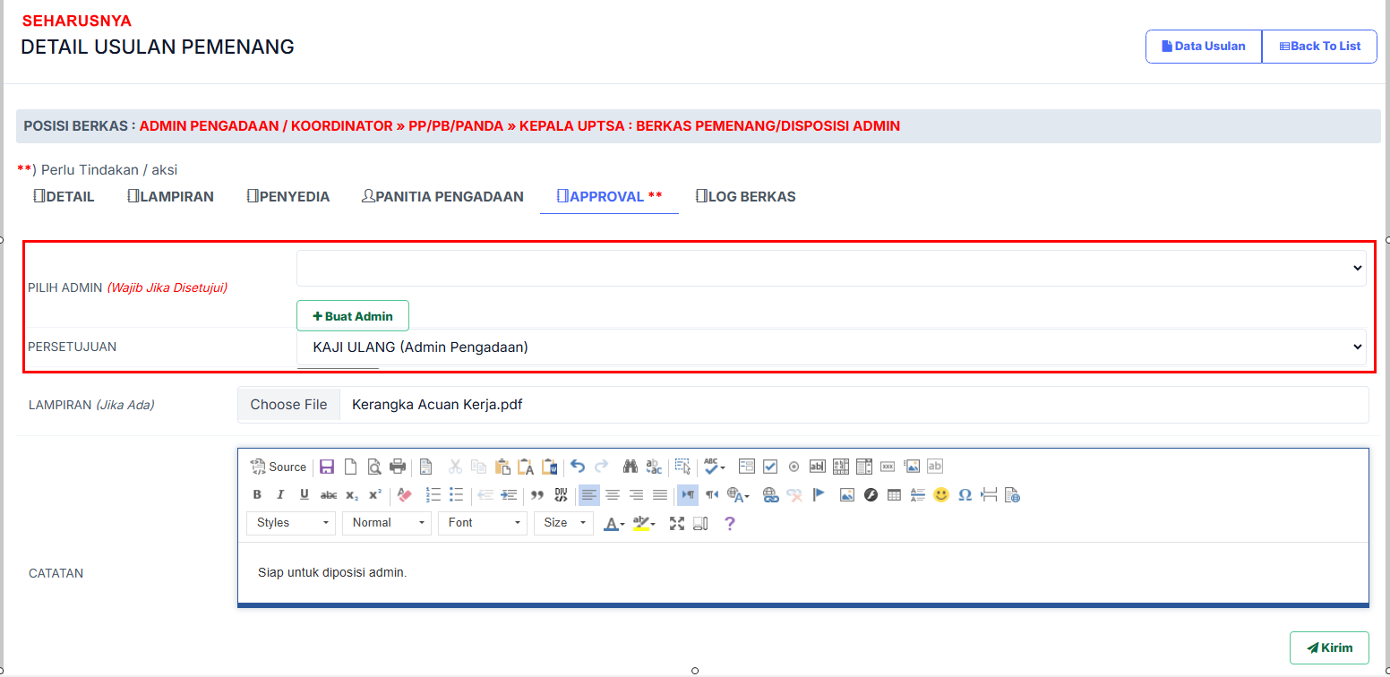Insert a checkbox form element
1390x677 pixels.
[770, 467]
